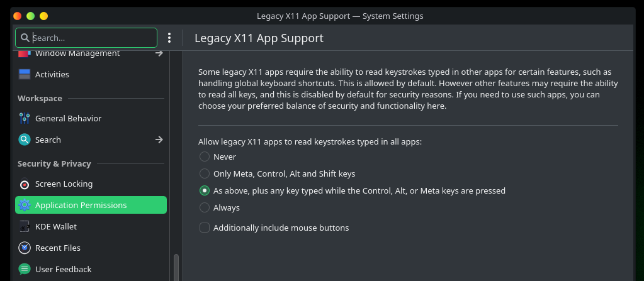Viewport: 644px width, 281px height.
Task: Select the Never radio option
Action: [x=205, y=157]
